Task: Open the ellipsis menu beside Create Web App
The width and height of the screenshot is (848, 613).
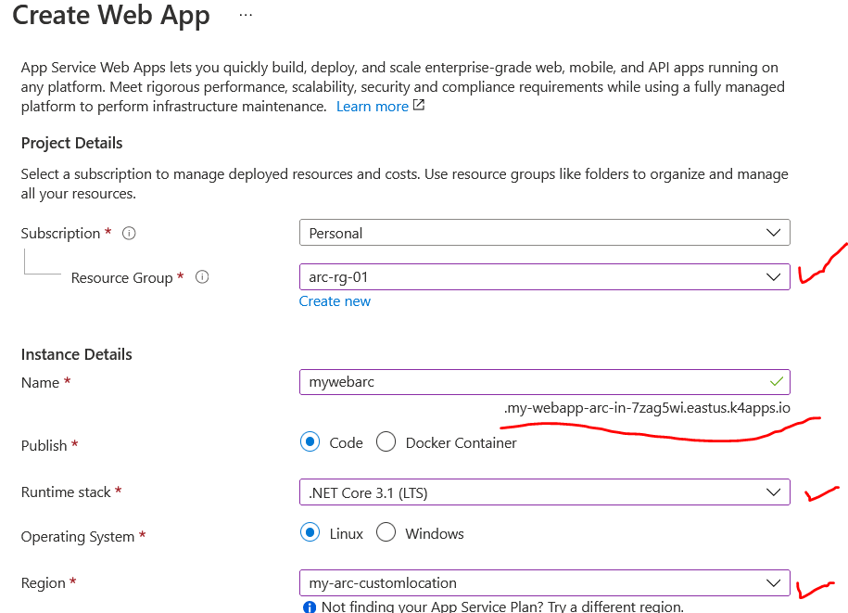Action: tap(246, 15)
